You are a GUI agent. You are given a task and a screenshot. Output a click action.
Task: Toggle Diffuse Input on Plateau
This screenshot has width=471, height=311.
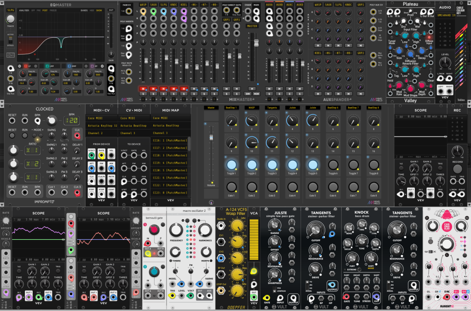(x=429, y=38)
